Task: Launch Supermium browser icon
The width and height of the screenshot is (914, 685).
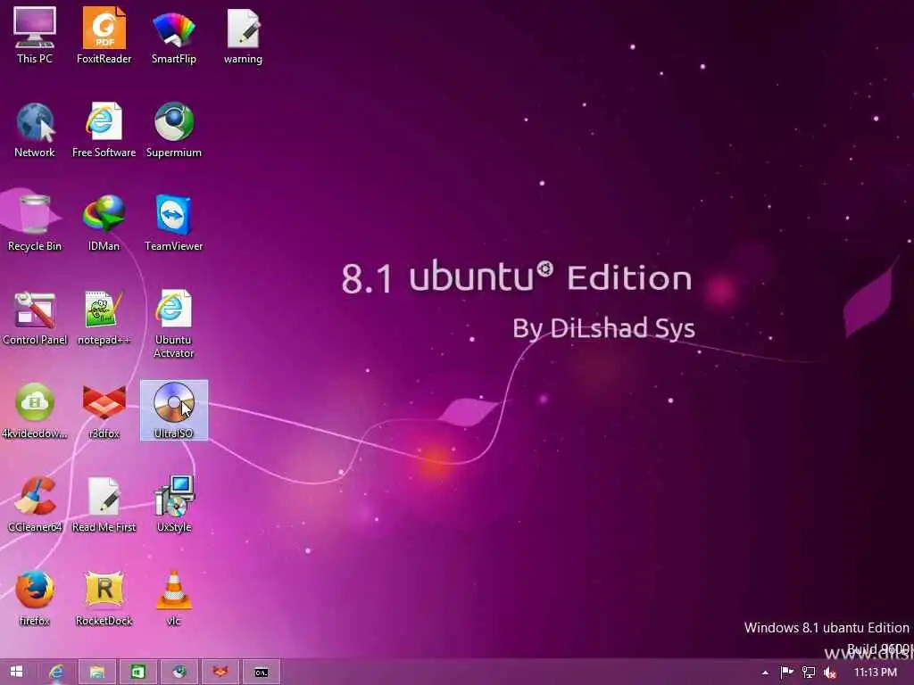Action: click(174, 129)
